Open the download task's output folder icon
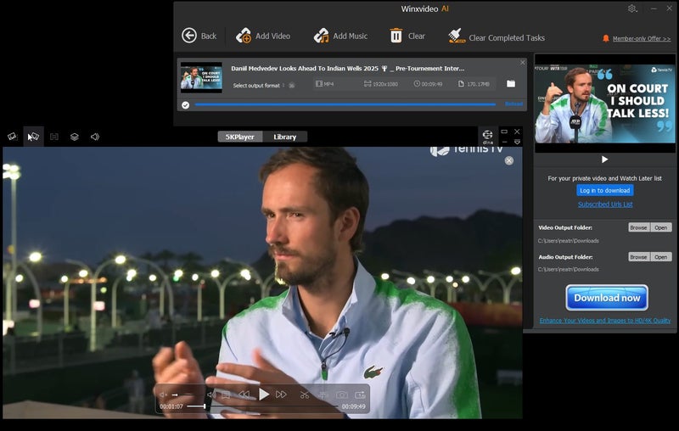Viewport: 679px width, 431px height. tap(511, 83)
